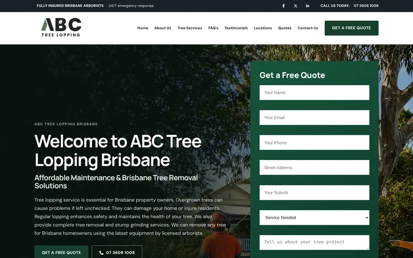Open Testimonials page
This screenshot has width=413, height=258.
[236, 28]
